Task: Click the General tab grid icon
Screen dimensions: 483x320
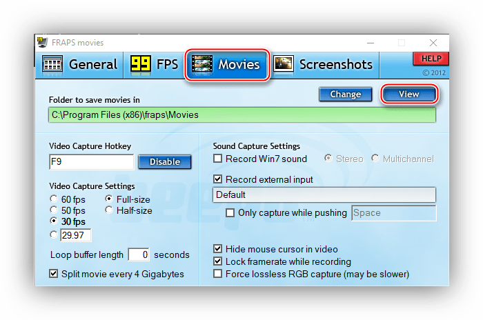Action: tap(52, 64)
